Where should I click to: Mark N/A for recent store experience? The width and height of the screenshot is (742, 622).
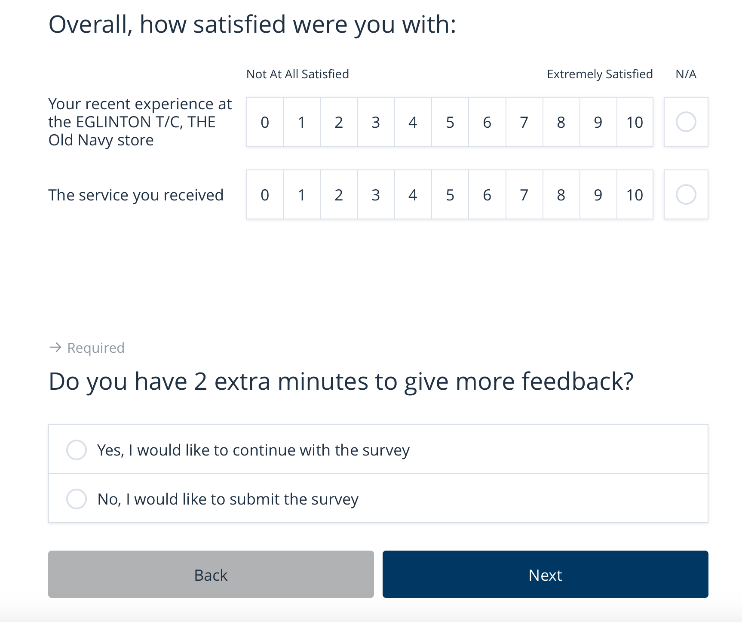(686, 122)
